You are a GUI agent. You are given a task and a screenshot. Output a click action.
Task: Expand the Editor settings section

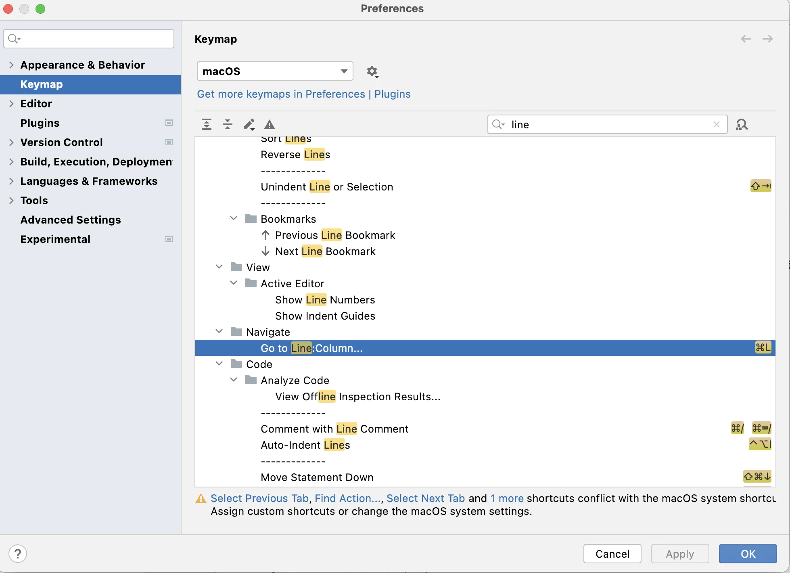[11, 104]
